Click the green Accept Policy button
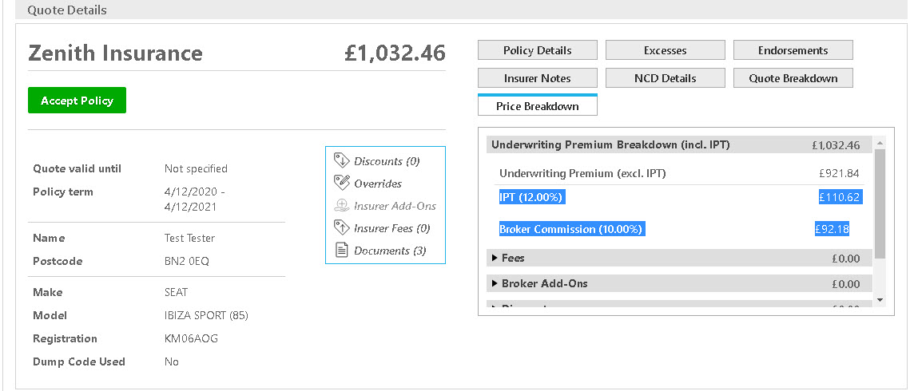Screen dimensions: 914x391 [77, 100]
